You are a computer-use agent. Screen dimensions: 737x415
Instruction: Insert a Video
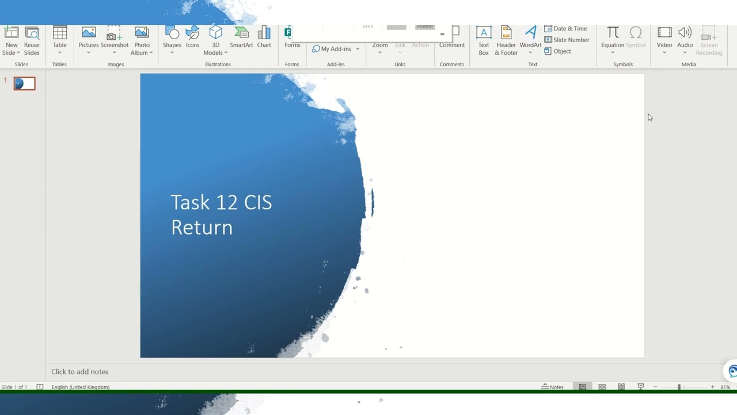pos(664,40)
